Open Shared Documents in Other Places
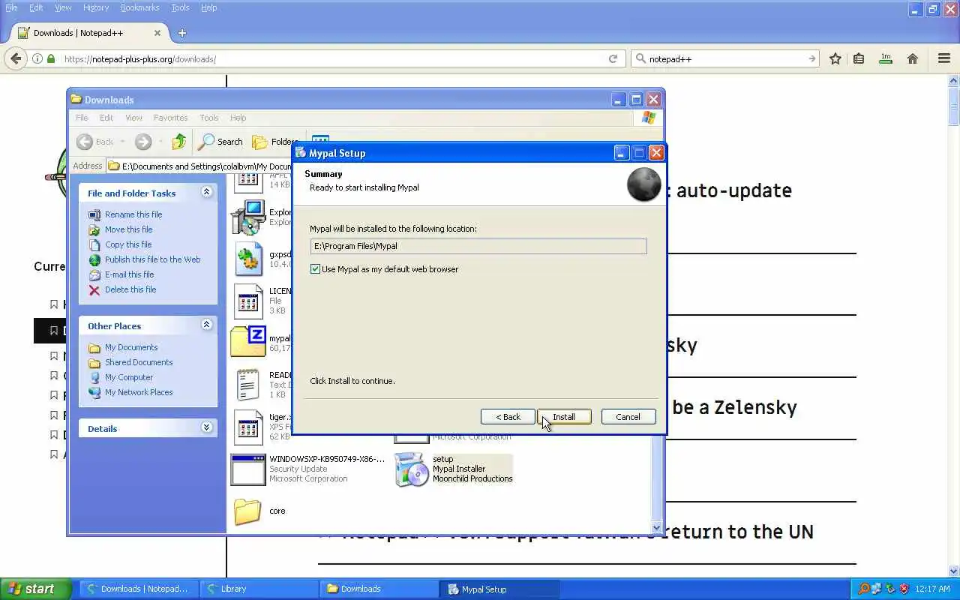960x600 pixels. coord(139,362)
